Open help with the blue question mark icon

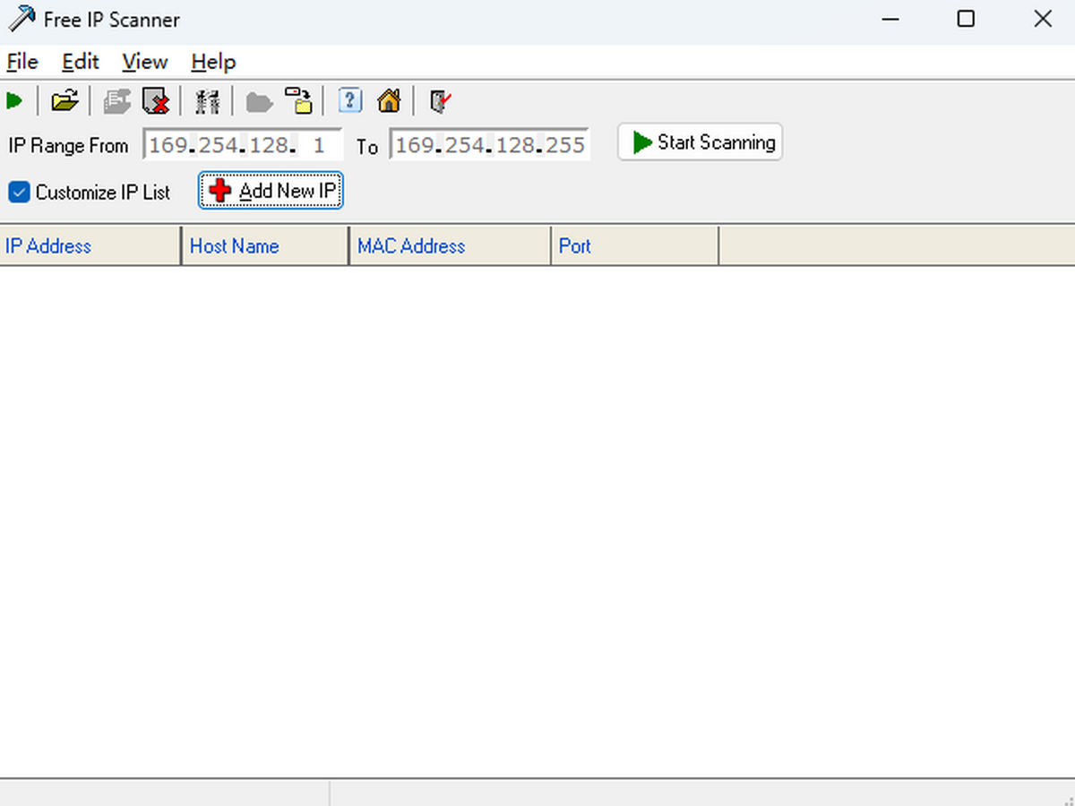[x=350, y=100]
